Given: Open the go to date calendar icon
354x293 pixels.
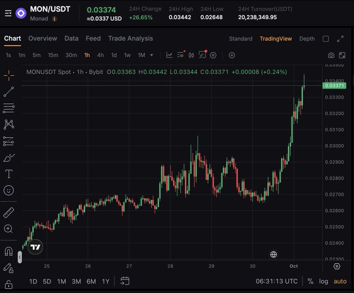Looking at the screenshot, I should click(x=125, y=281).
